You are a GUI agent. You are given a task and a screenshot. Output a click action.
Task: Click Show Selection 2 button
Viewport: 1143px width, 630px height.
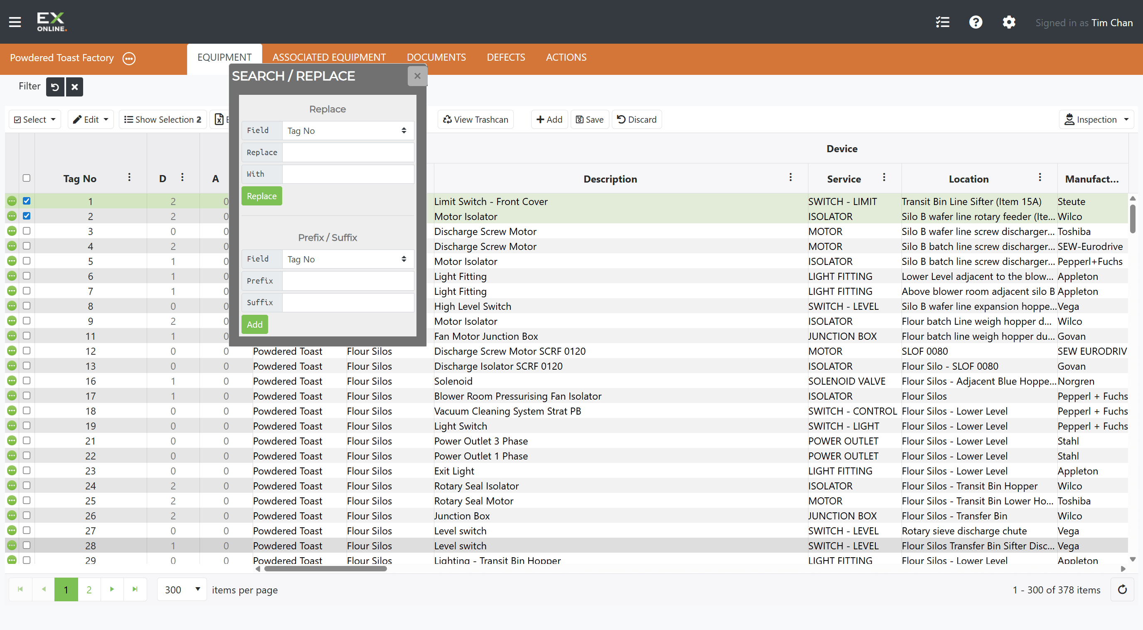tap(163, 119)
